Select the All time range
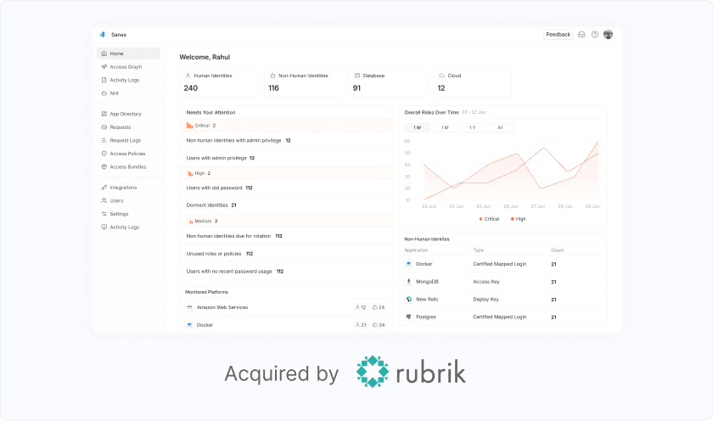The width and height of the screenshot is (713, 421). (500, 128)
